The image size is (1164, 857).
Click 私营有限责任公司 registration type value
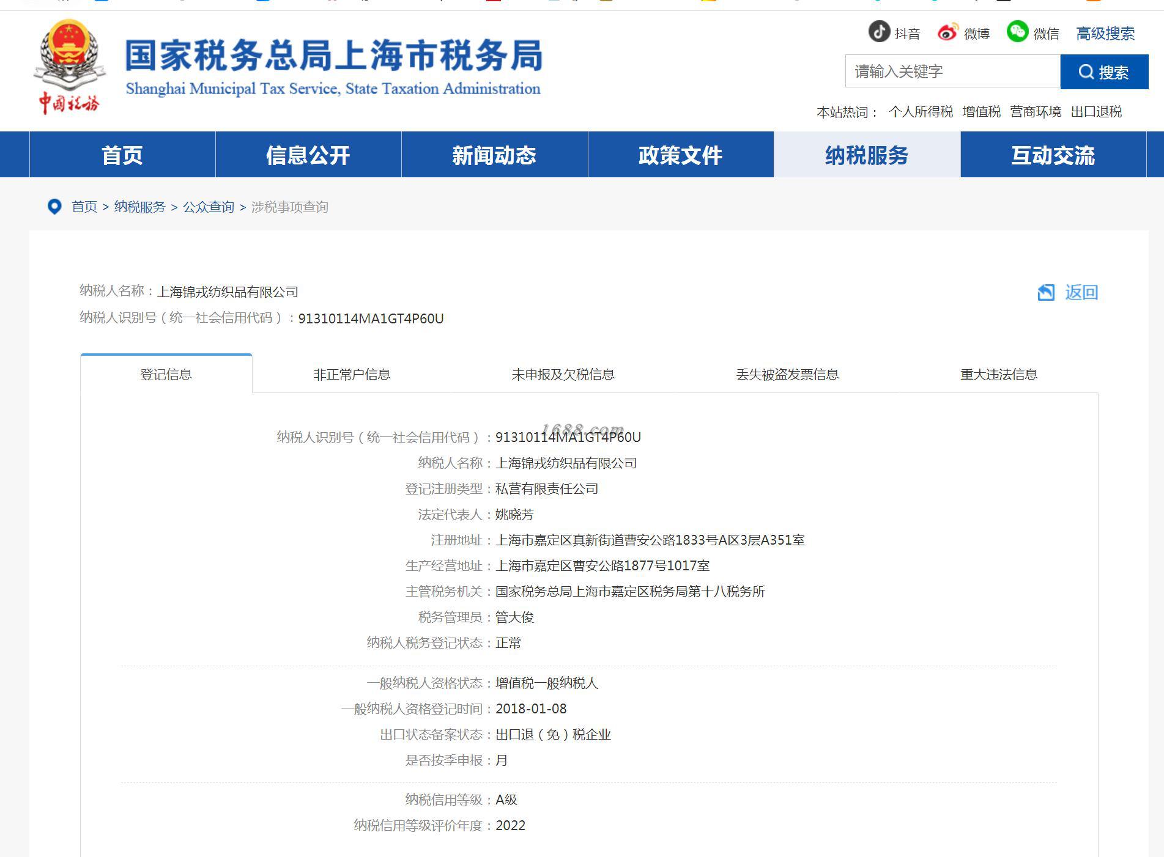pos(547,489)
